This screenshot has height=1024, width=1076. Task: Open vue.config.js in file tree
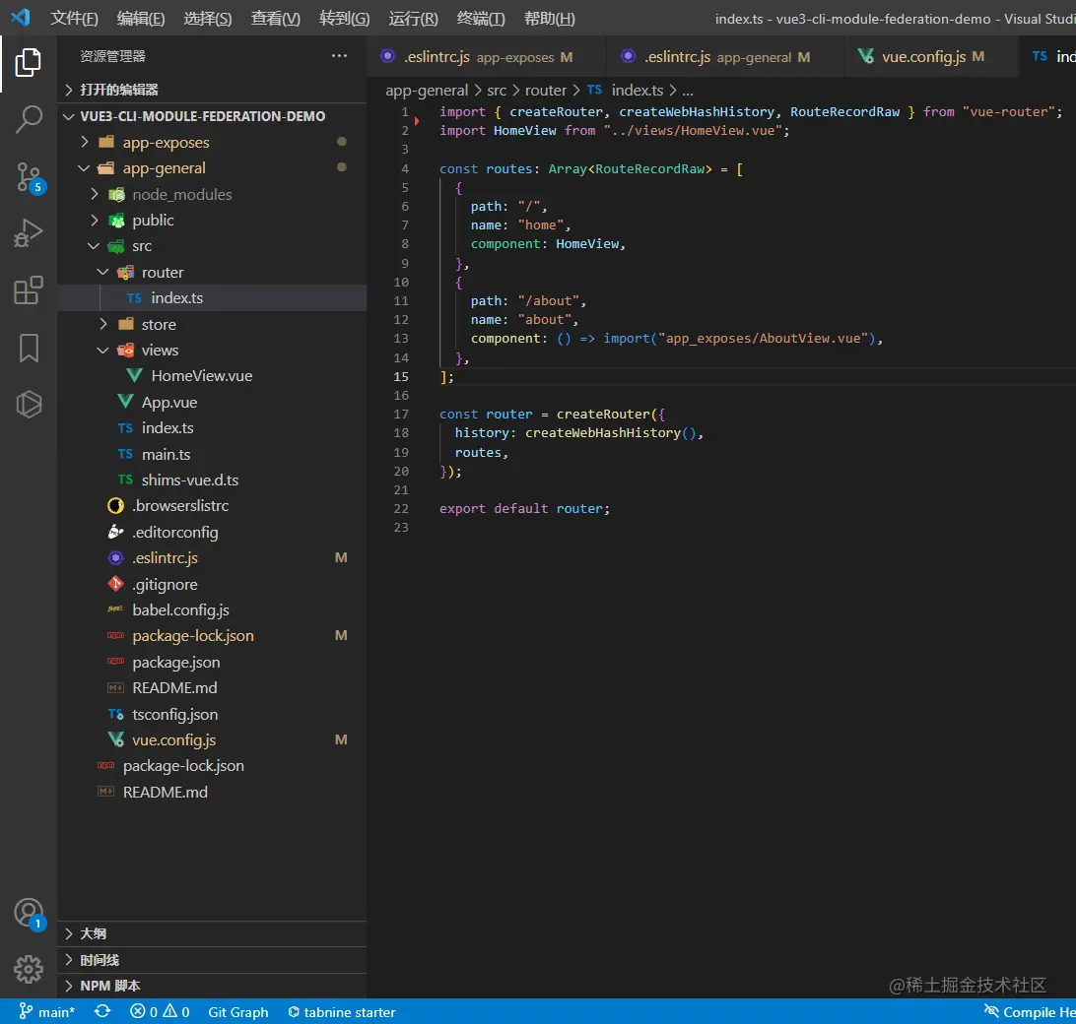(x=211, y=740)
